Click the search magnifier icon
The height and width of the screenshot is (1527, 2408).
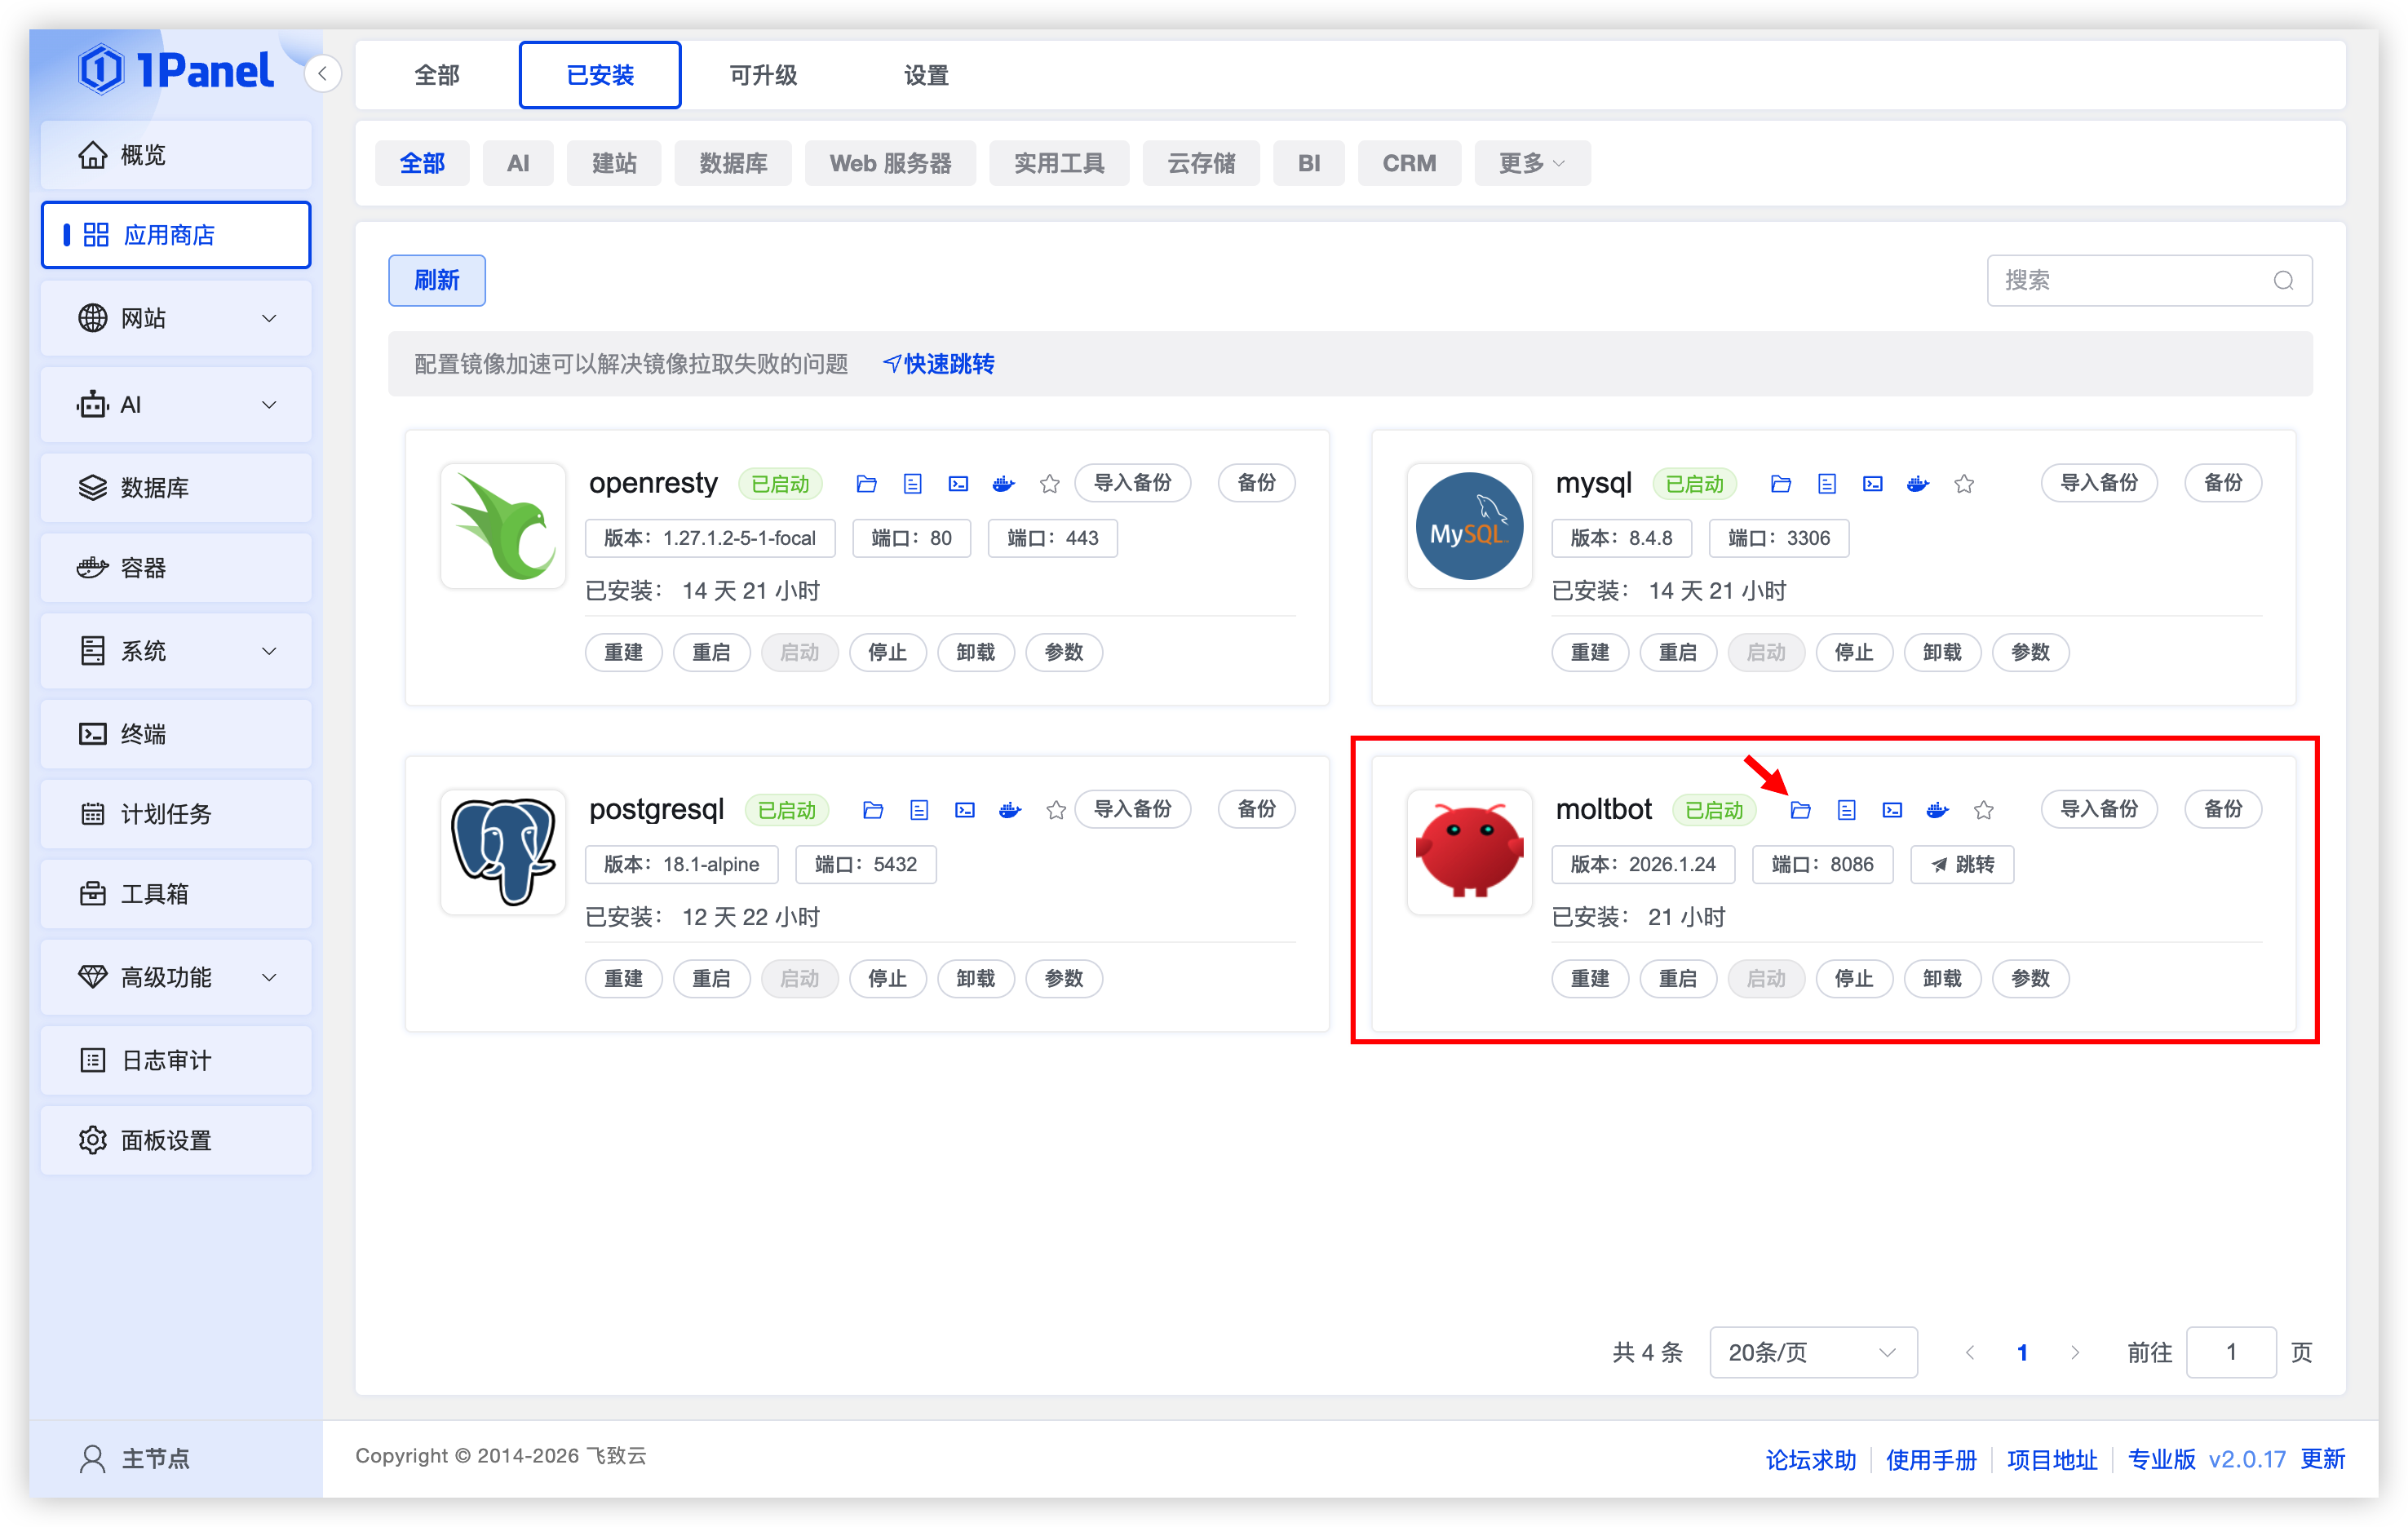pyautogui.click(x=2283, y=280)
